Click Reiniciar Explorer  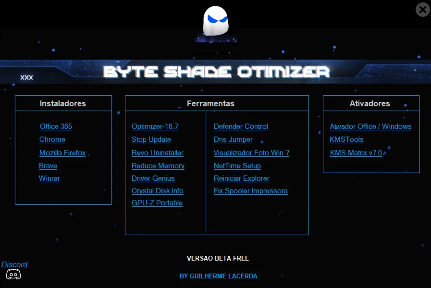pos(242,178)
